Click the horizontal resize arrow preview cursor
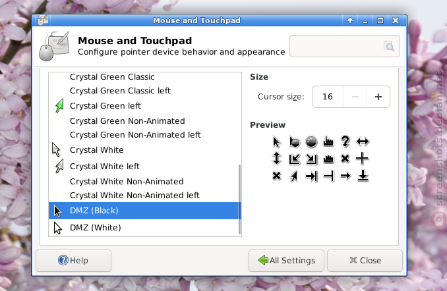447x291 pixels. [x=363, y=142]
